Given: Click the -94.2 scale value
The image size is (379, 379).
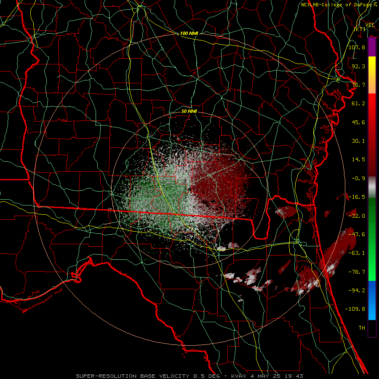Looking at the screenshot, I should click(x=357, y=291).
